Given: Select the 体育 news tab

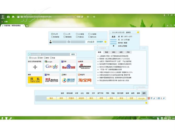Looking at the screenshot, I should click(x=121, y=52).
